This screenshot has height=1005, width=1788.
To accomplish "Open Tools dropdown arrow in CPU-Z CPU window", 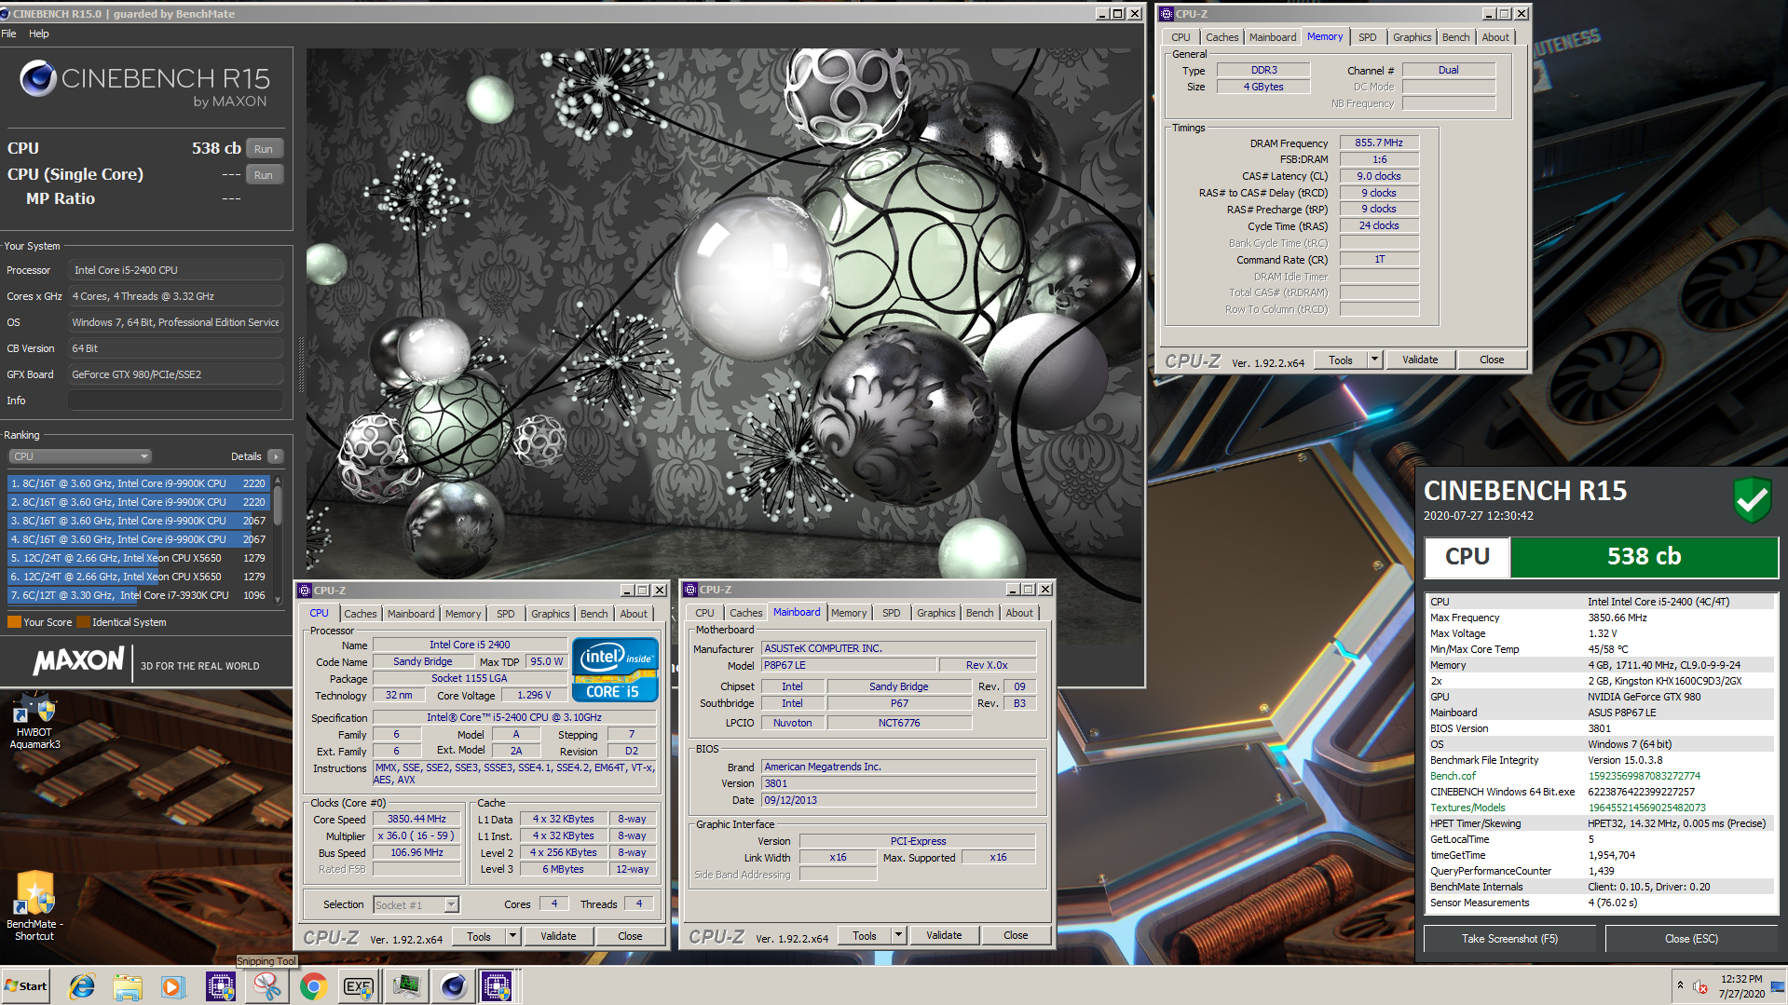I will click(512, 936).
